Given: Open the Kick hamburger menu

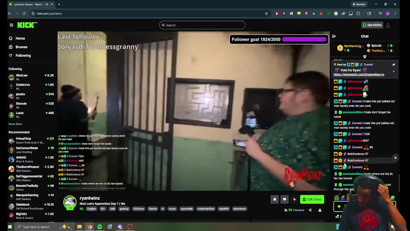Looking at the screenshot, I should click(12, 25).
